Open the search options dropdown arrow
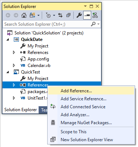The height and width of the screenshot is (147, 138). 98,24
